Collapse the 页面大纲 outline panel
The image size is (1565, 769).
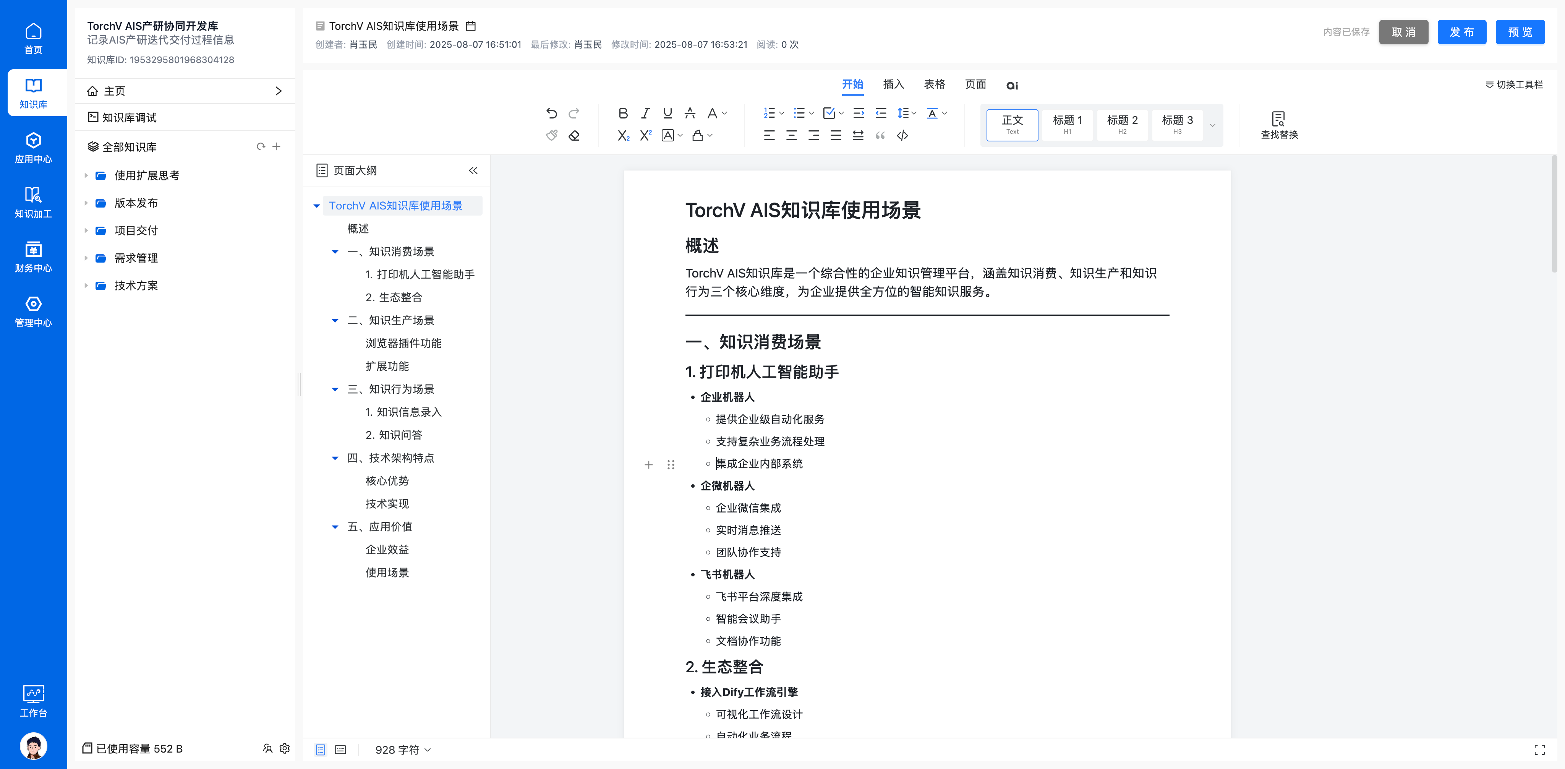[473, 171]
